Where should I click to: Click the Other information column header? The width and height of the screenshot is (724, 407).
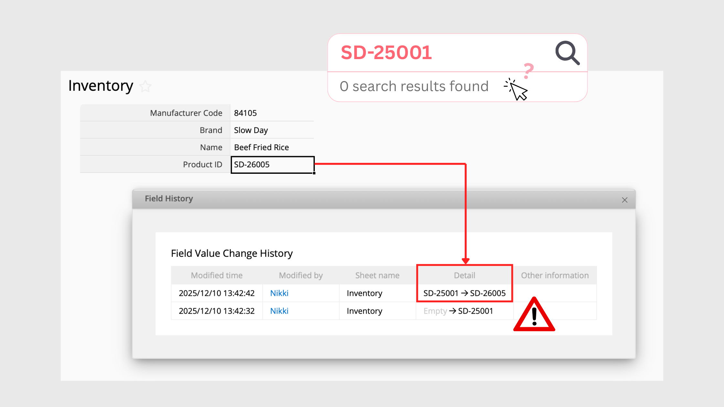pyautogui.click(x=555, y=276)
